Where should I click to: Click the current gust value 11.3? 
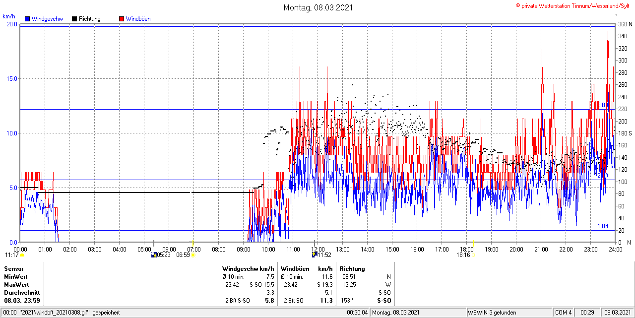pos(326,301)
